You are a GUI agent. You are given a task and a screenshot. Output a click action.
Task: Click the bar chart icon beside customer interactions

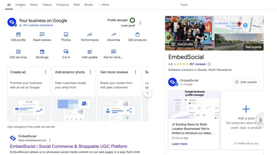point(21,25)
